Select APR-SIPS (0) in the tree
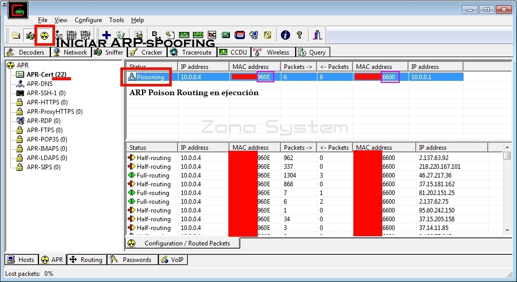 pyautogui.click(x=44, y=167)
